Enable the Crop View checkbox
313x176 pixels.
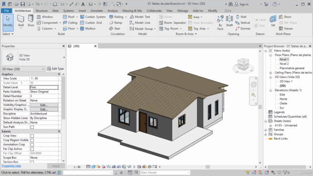point(32,136)
